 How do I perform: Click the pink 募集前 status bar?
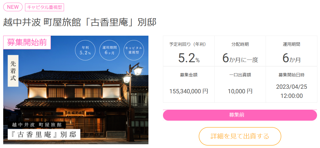point(240,115)
